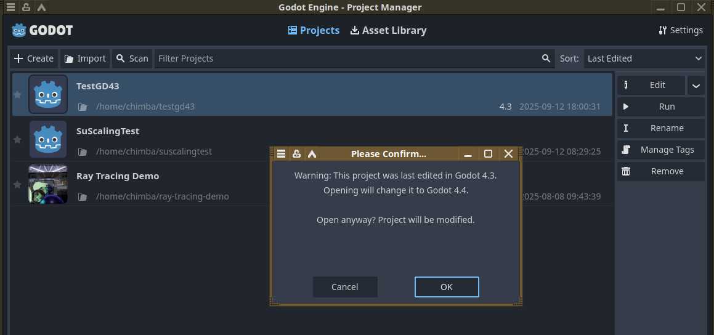The height and width of the screenshot is (335, 714).
Task: Click the Remove trash button
Action: [x=660, y=171]
